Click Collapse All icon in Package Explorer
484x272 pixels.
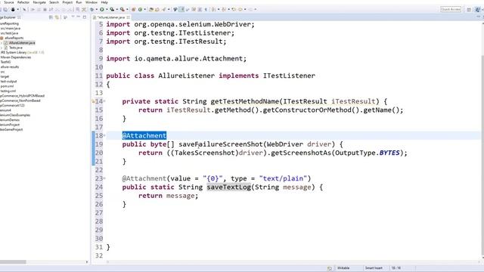tap(51, 17)
